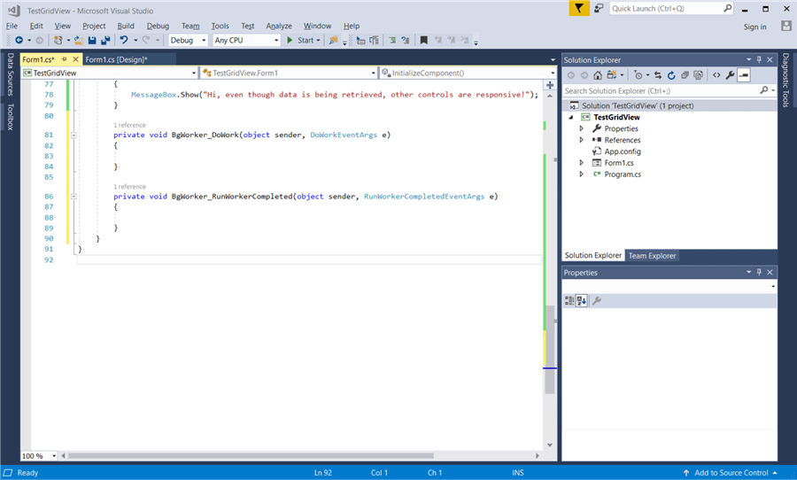Screen dimensions: 797x480
Task: Open the Debug menu
Action: [158, 26]
